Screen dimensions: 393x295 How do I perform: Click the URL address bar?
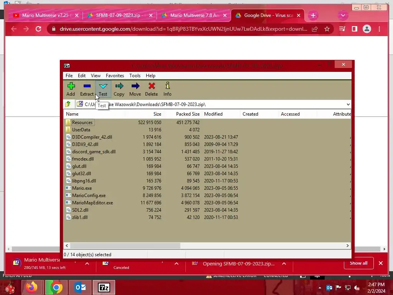(x=183, y=29)
